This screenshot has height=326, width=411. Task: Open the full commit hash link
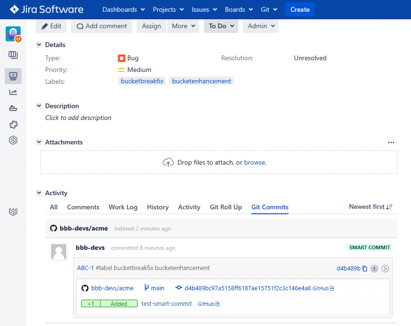point(248,288)
